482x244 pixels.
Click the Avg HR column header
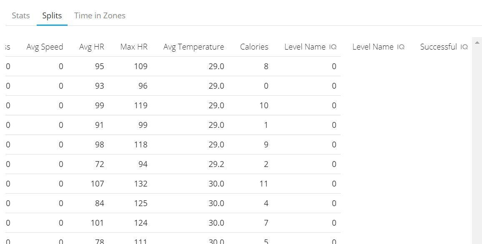pos(92,47)
